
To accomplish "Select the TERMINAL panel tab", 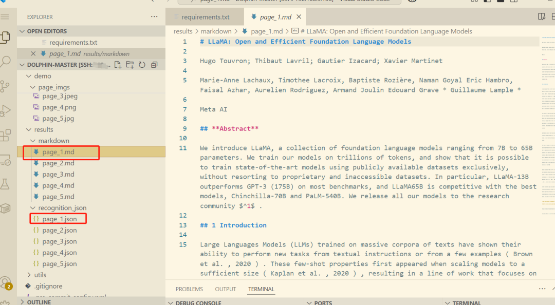I will click(261, 289).
